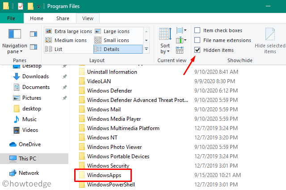
Task: Open the Group by dropdown
Action: click(181, 30)
